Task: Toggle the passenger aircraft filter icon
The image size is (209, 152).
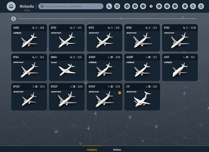Action: click(x=109, y=6)
